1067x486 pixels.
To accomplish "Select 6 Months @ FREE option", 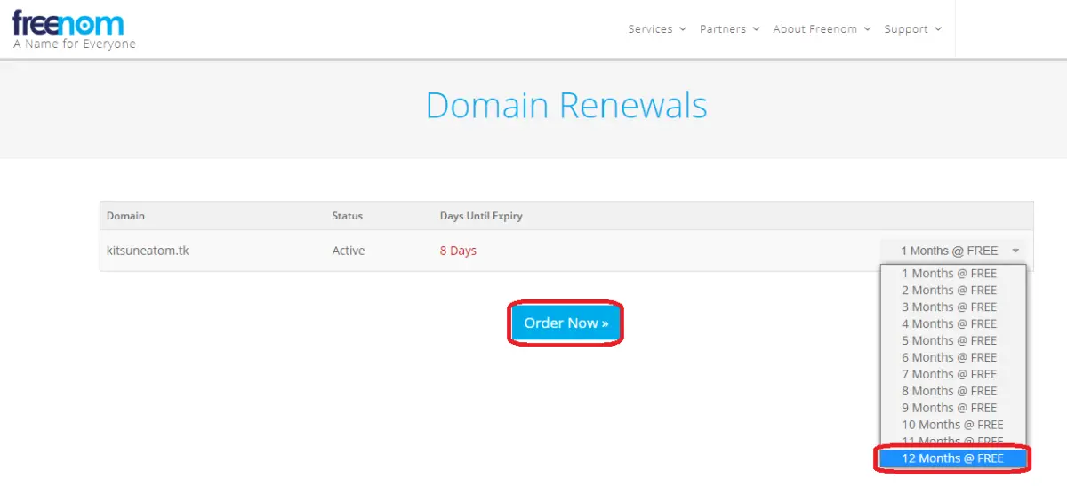I will coord(952,357).
